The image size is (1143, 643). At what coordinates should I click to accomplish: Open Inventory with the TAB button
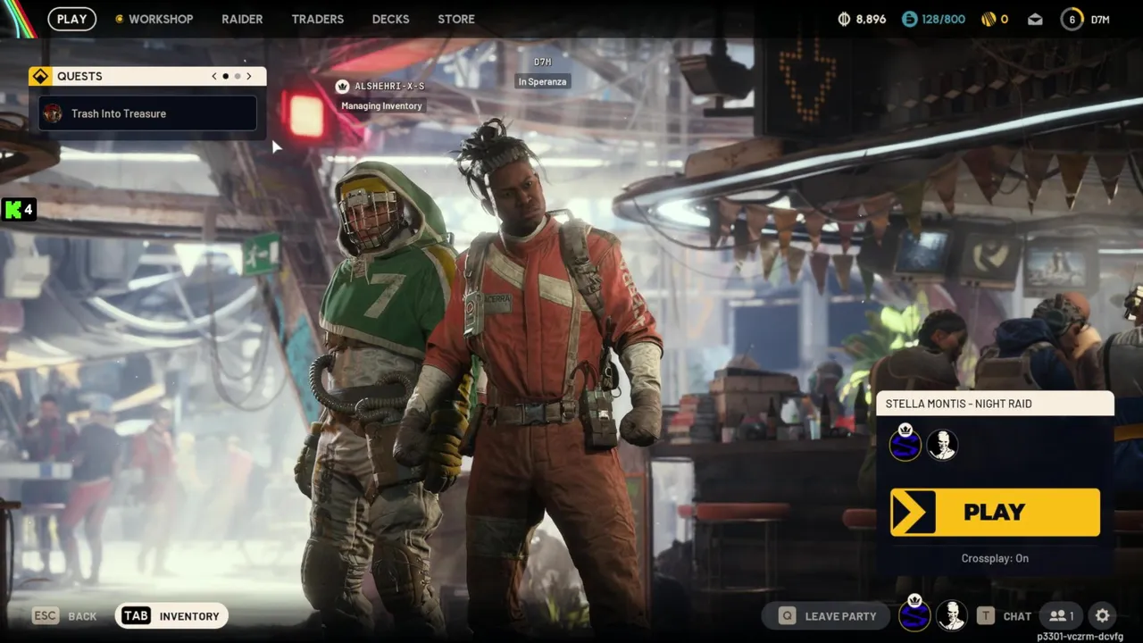(x=172, y=615)
